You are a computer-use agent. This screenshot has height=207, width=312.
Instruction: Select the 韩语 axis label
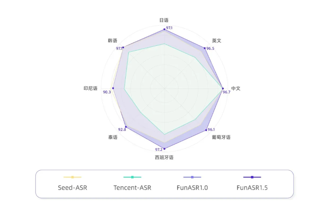tap(113, 40)
